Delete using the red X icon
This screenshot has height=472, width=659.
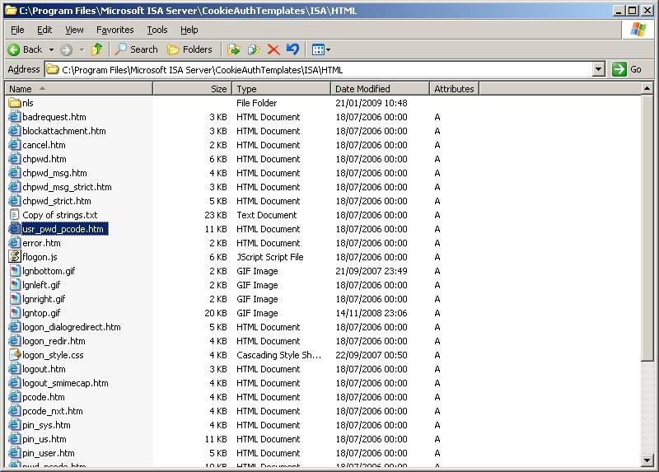273,49
